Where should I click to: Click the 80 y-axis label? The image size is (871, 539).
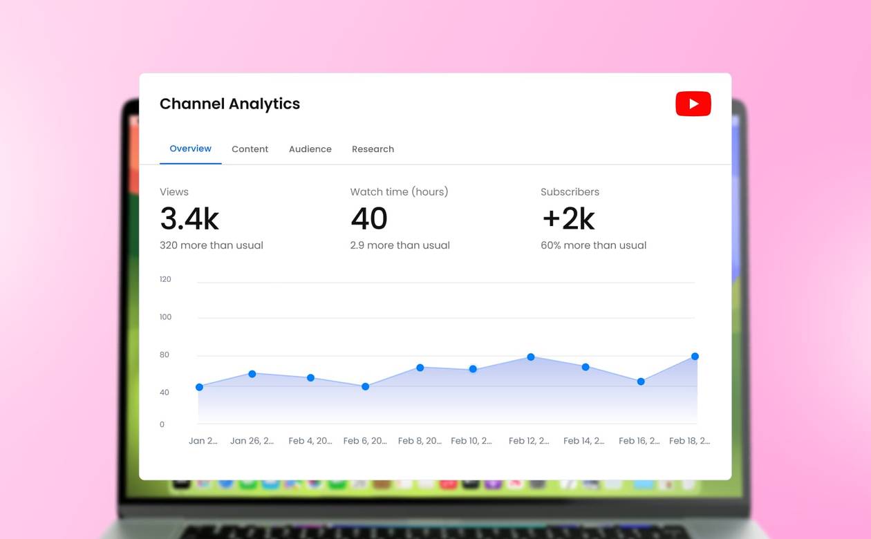point(165,355)
